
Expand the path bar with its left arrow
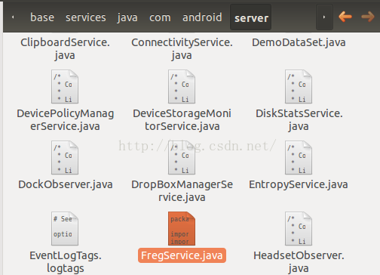[13, 17]
